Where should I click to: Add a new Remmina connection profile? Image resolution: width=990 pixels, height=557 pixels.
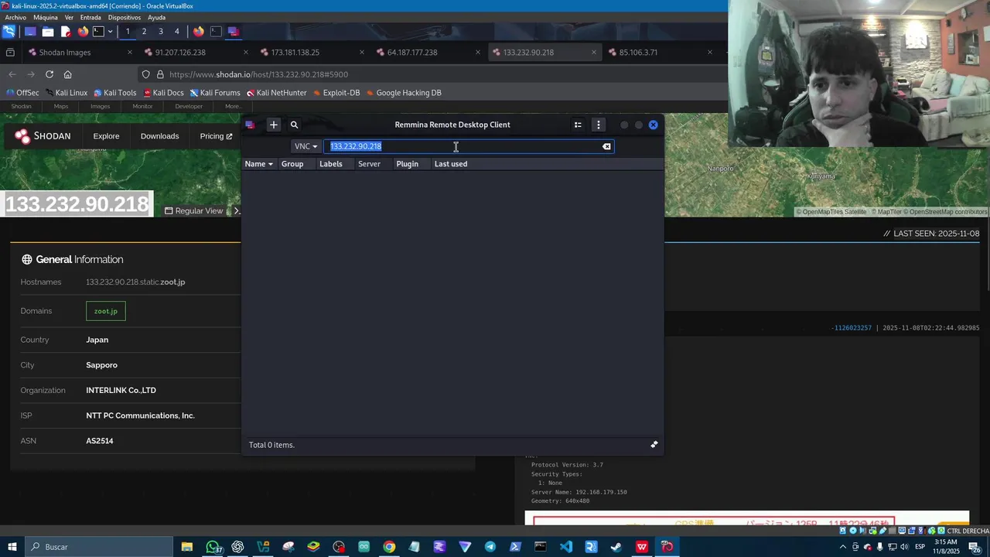[273, 125]
